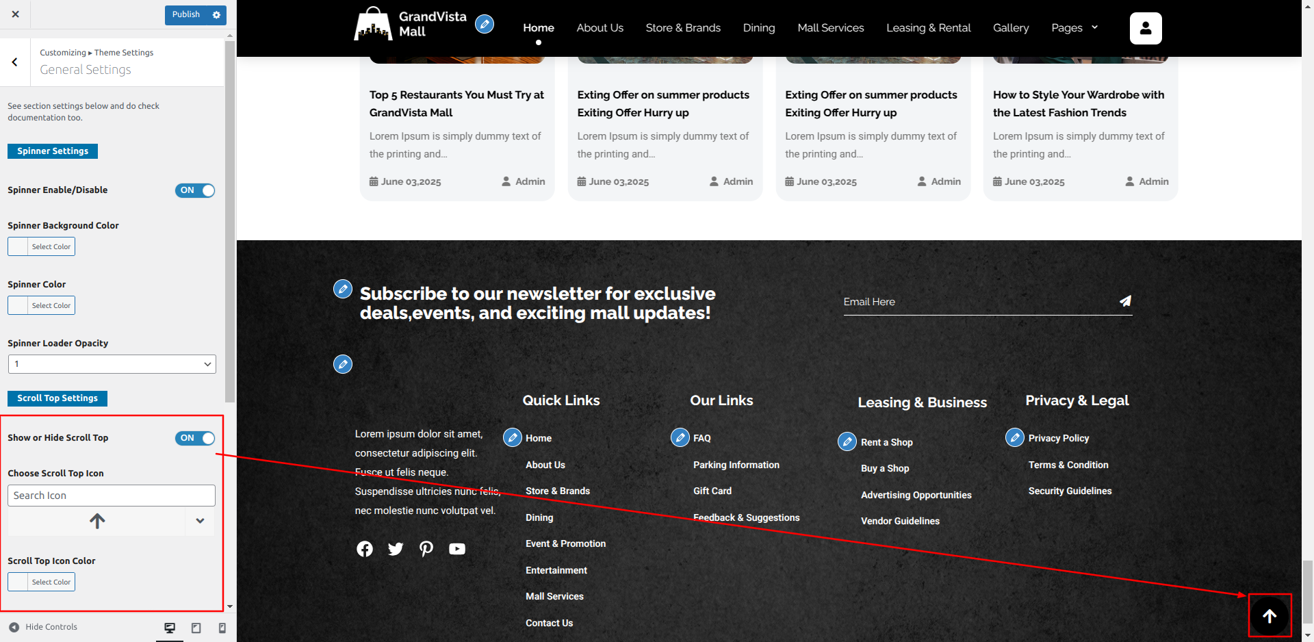This screenshot has width=1314, height=642.
Task: Open the Spinner Loader Opacity dropdown
Action: (112, 364)
